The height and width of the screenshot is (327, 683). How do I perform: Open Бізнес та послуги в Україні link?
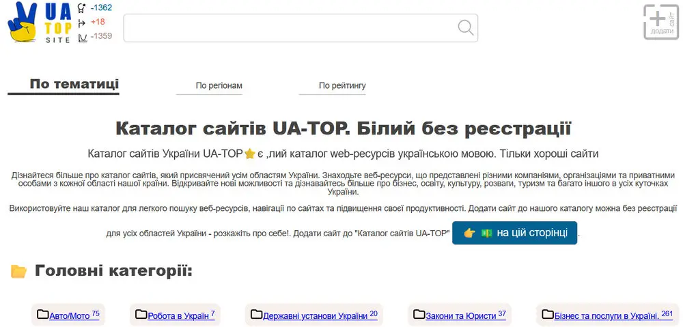point(613,315)
